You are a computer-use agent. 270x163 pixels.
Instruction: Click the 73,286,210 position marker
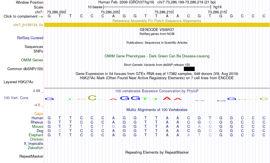(x=164, y=12)
